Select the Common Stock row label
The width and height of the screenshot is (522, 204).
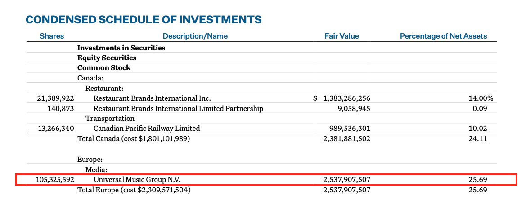[104, 67]
